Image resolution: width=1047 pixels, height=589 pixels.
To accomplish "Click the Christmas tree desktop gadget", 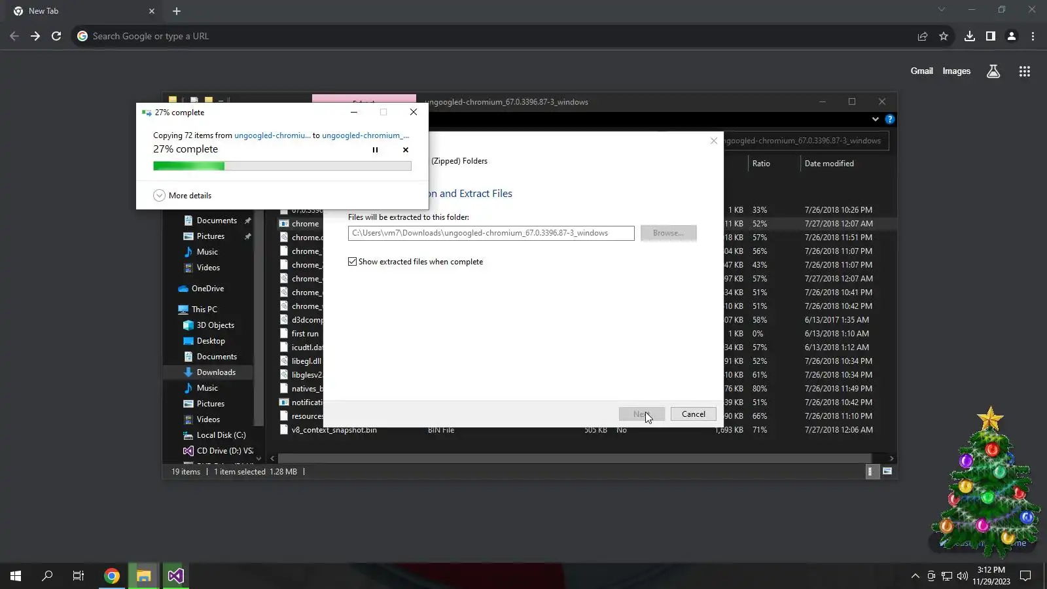I will (987, 484).
